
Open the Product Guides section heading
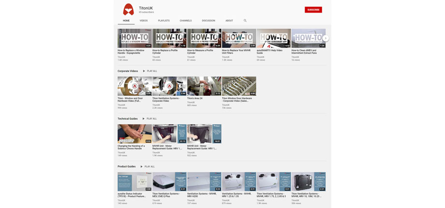click(127, 166)
